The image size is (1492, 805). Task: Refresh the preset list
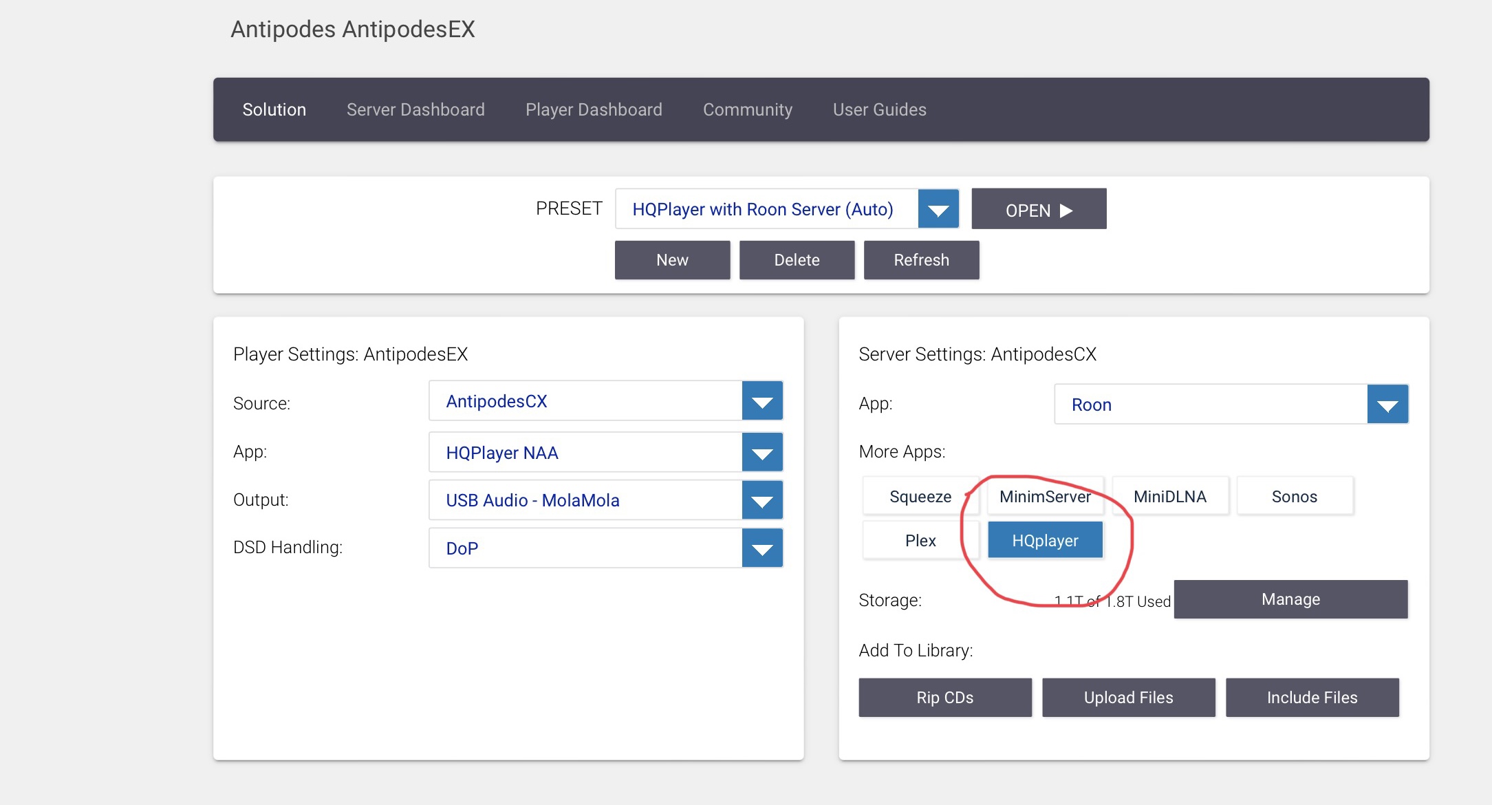coord(921,260)
